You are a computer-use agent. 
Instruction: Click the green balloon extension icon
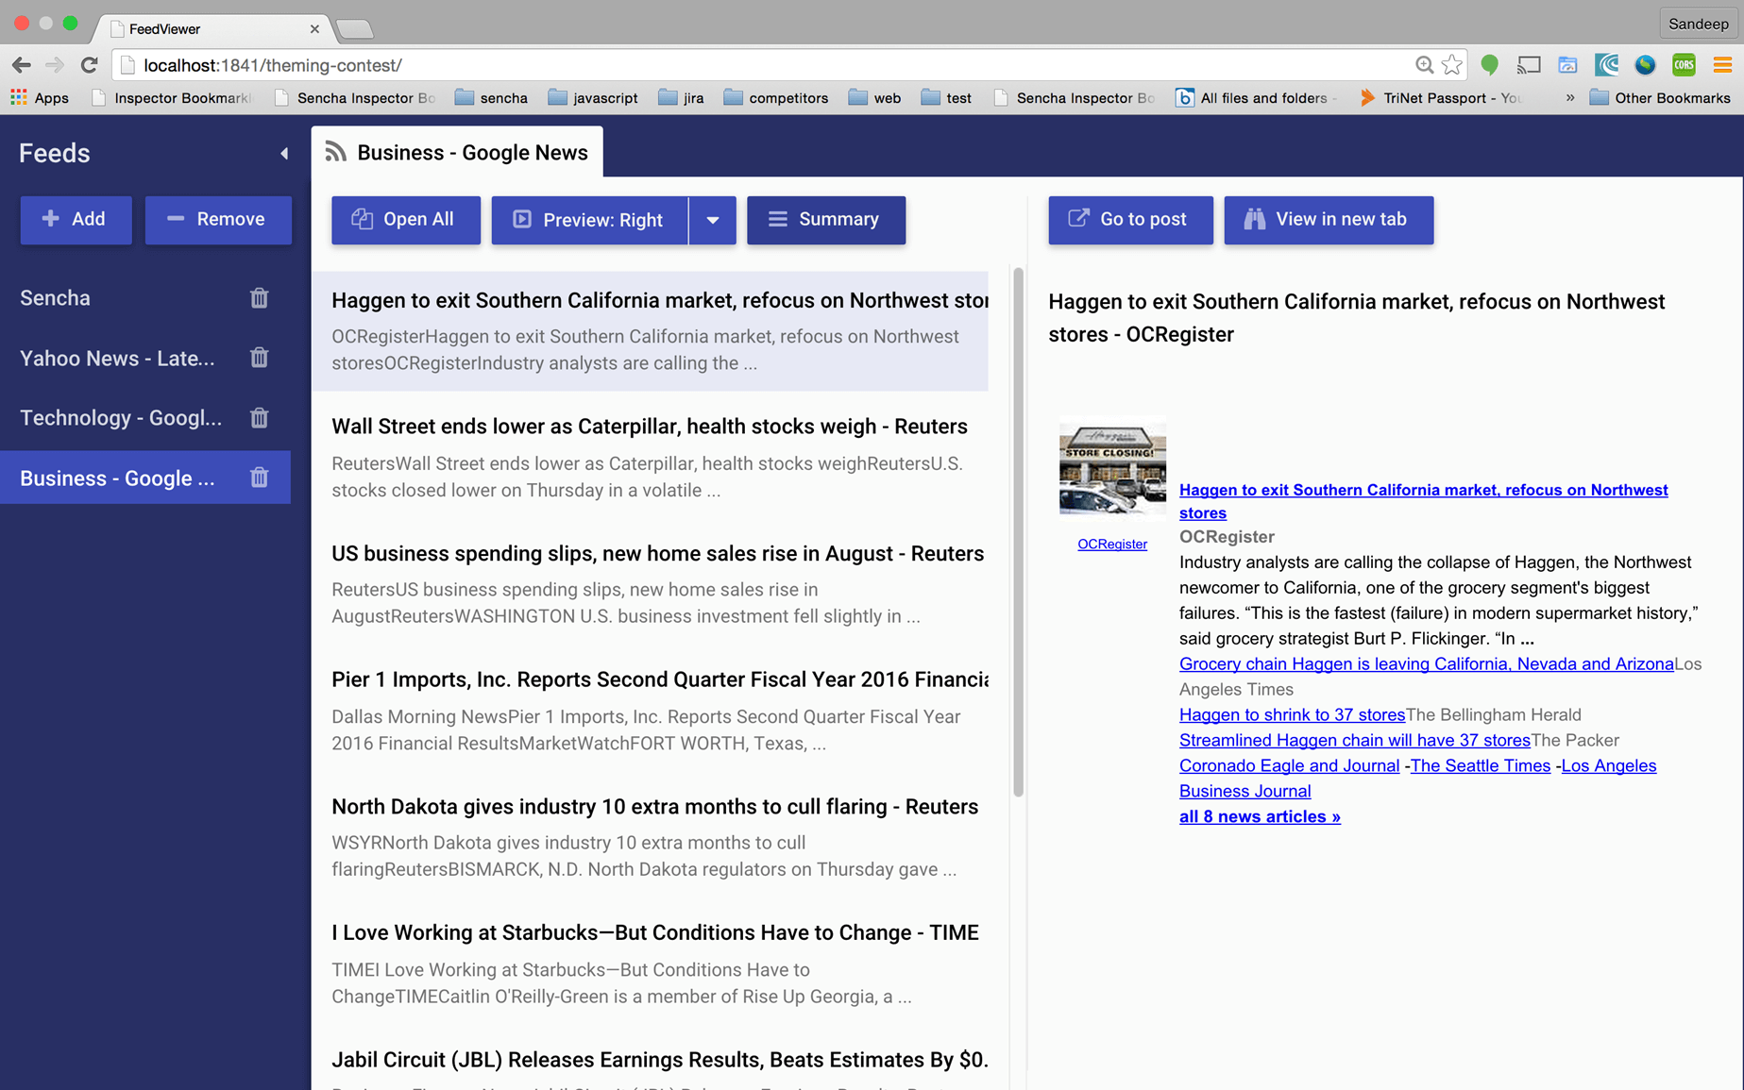(1490, 65)
